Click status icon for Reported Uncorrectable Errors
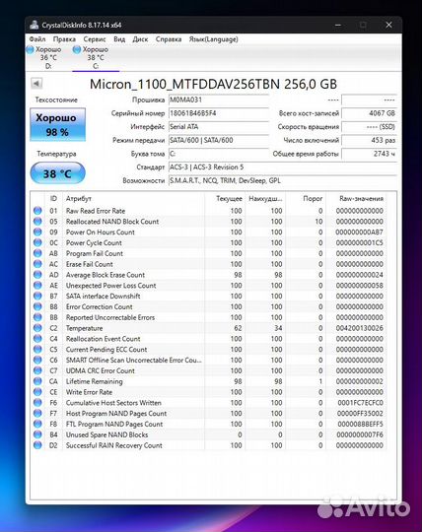422x532 pixels. pyautogui.click(x=37, y=317)
